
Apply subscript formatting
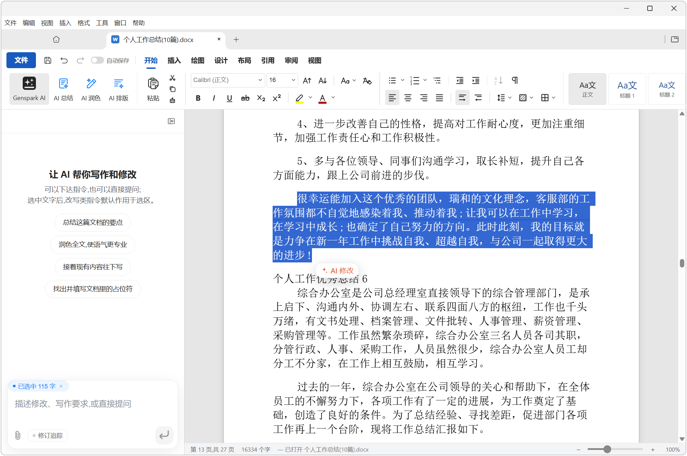(x=261, y=98)
